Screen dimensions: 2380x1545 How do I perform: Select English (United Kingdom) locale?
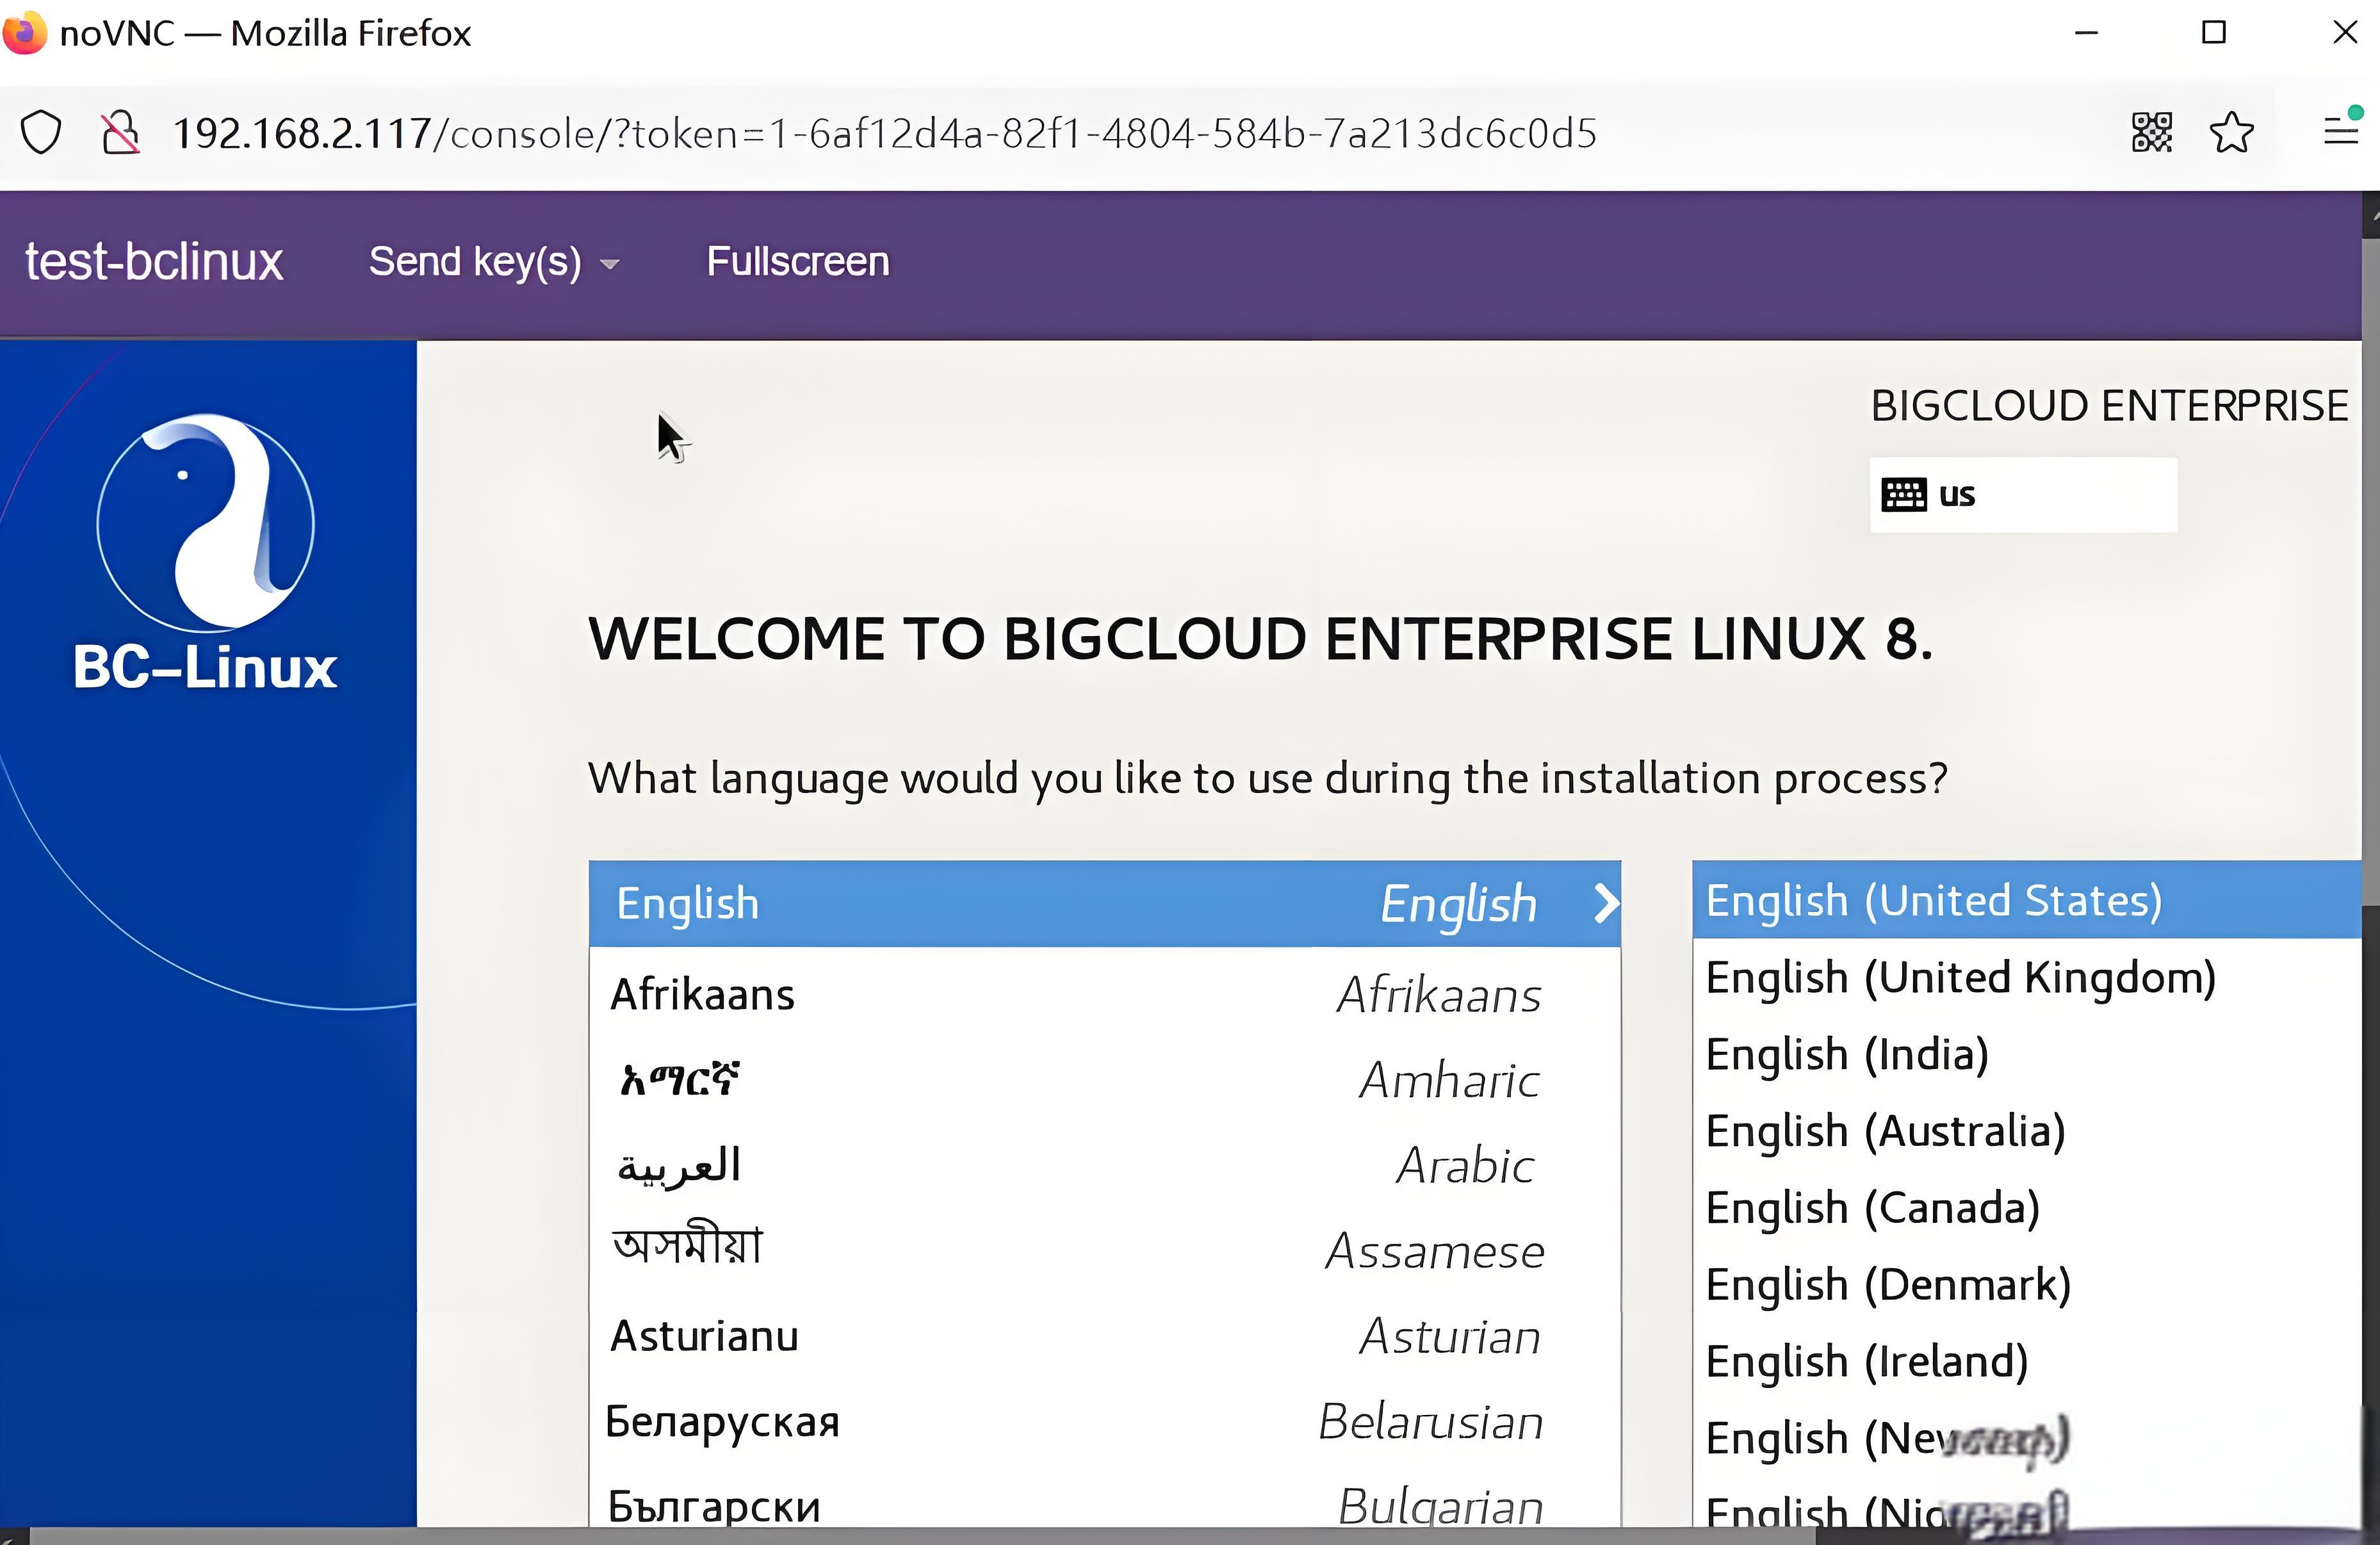pos(1960,978)
